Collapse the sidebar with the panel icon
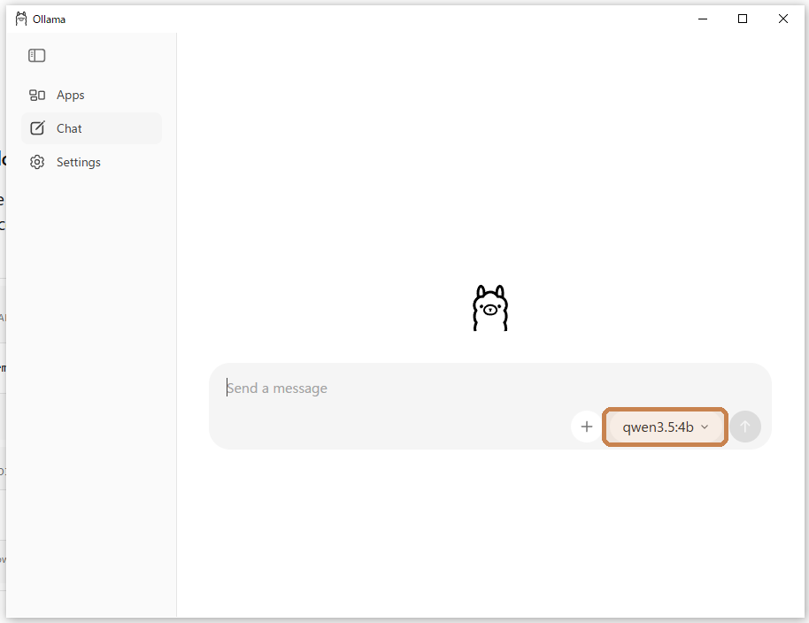Viewport: 809px width, 623px height. [x=36, y=55]
